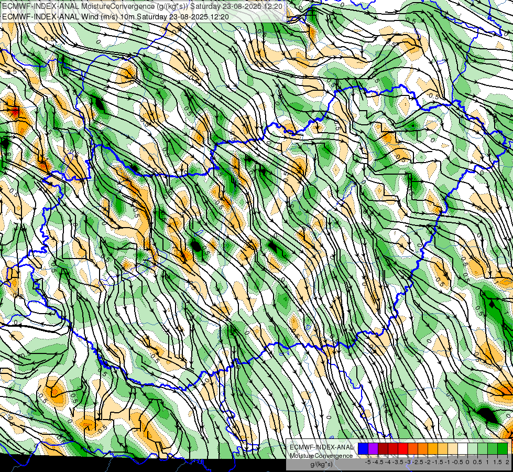Click the -4.5 legend tick label
513x472 pixels.
378,462
